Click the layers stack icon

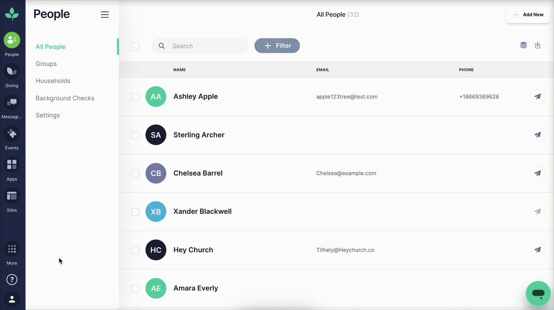523,45
